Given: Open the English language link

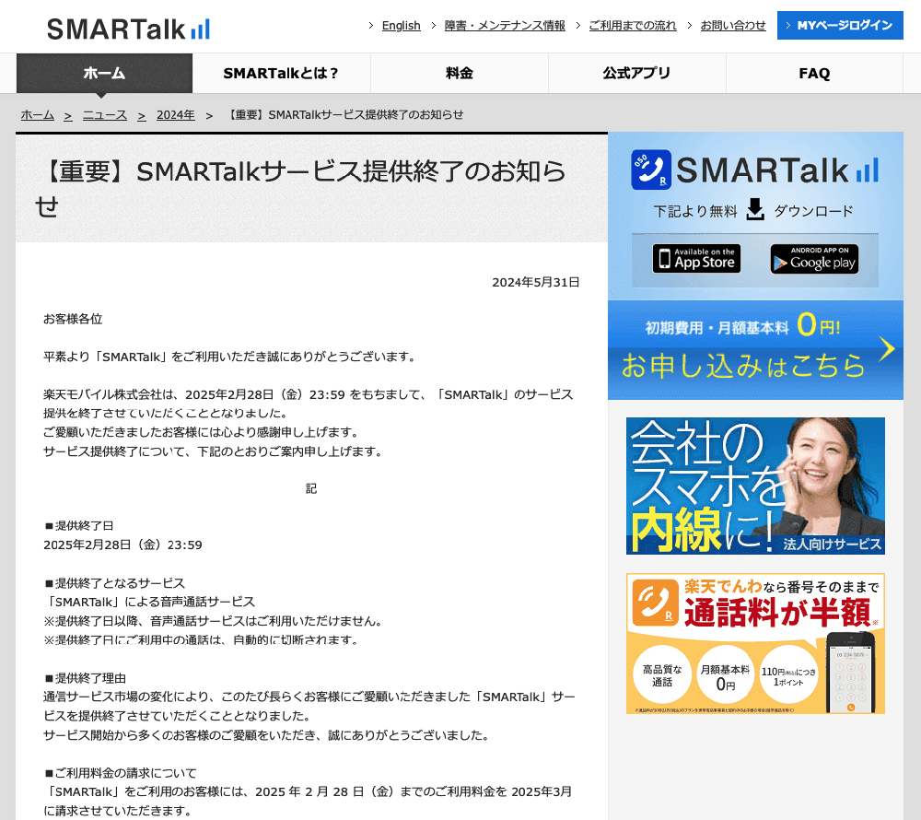Looking at the screenshot, I should tap(401, 26).
